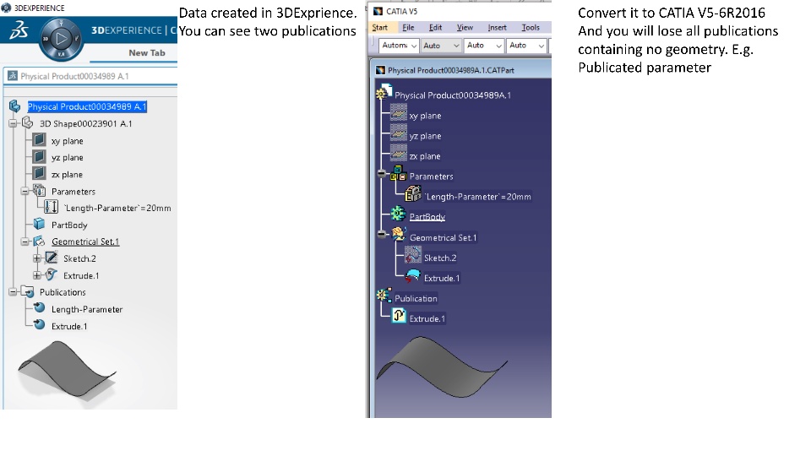Collapse Geometrical Set.1 in 3DEXPERIENCE tree

pyautogui.click(x=24, y=242)
